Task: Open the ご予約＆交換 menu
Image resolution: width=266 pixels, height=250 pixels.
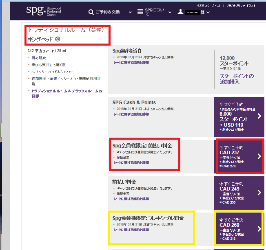Action: pyautogui.click(x=108, y=12)
